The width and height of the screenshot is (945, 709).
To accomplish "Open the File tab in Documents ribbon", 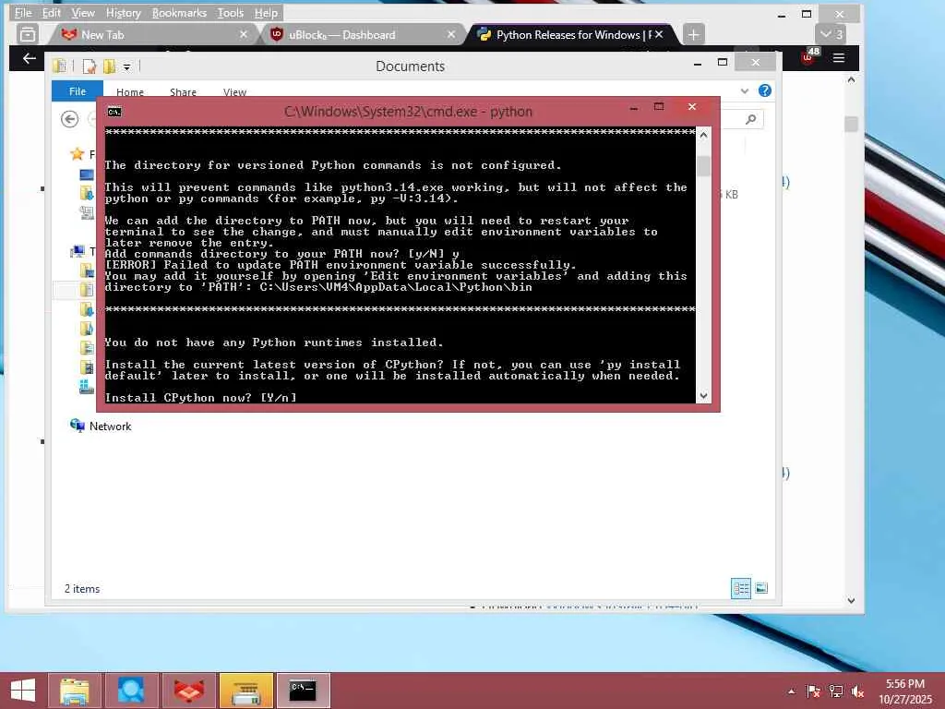I will [78, 91].
